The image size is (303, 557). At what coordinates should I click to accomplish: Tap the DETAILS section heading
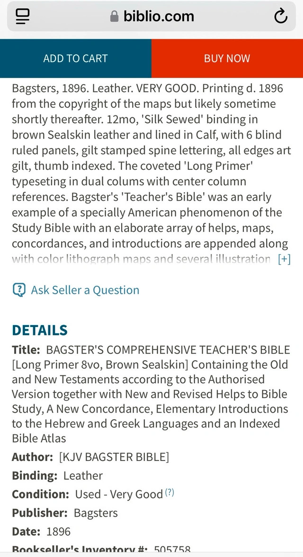[x=40, y=330]
